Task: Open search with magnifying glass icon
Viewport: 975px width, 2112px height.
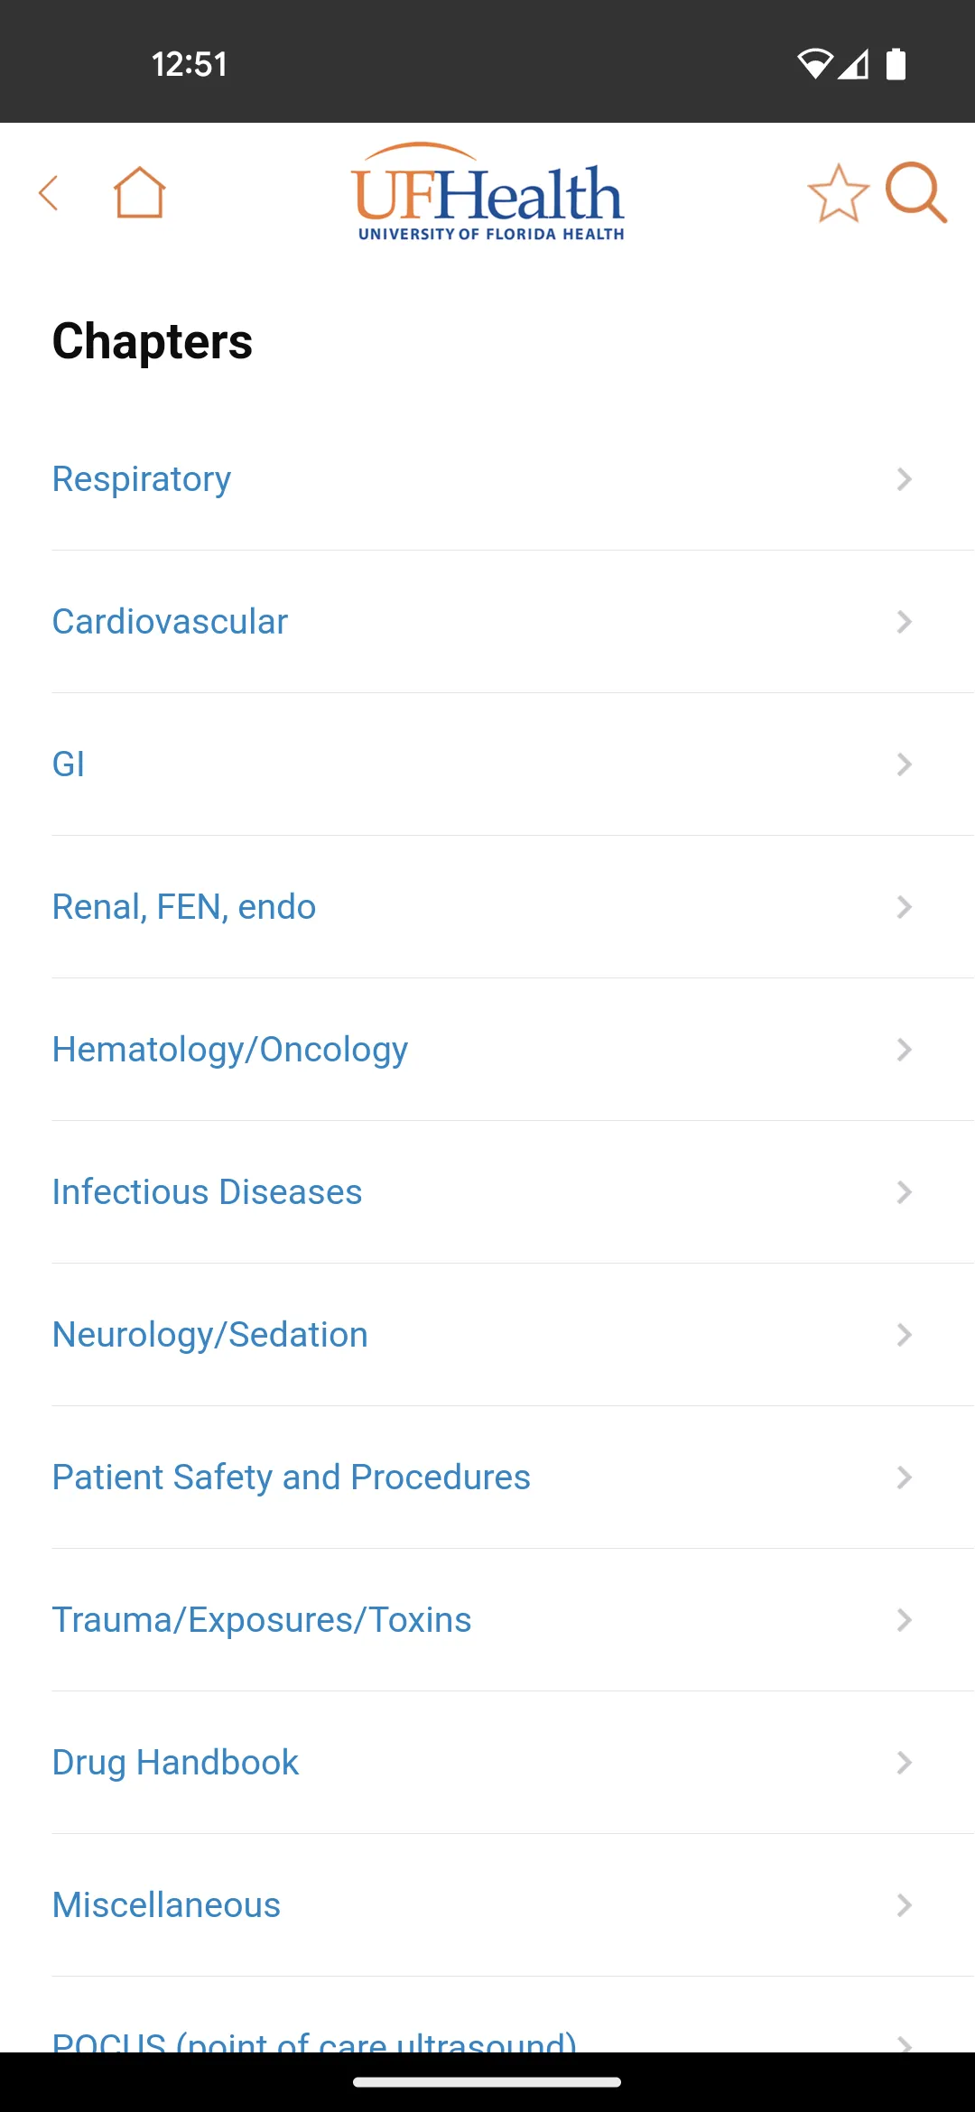Action: point(915,192)
